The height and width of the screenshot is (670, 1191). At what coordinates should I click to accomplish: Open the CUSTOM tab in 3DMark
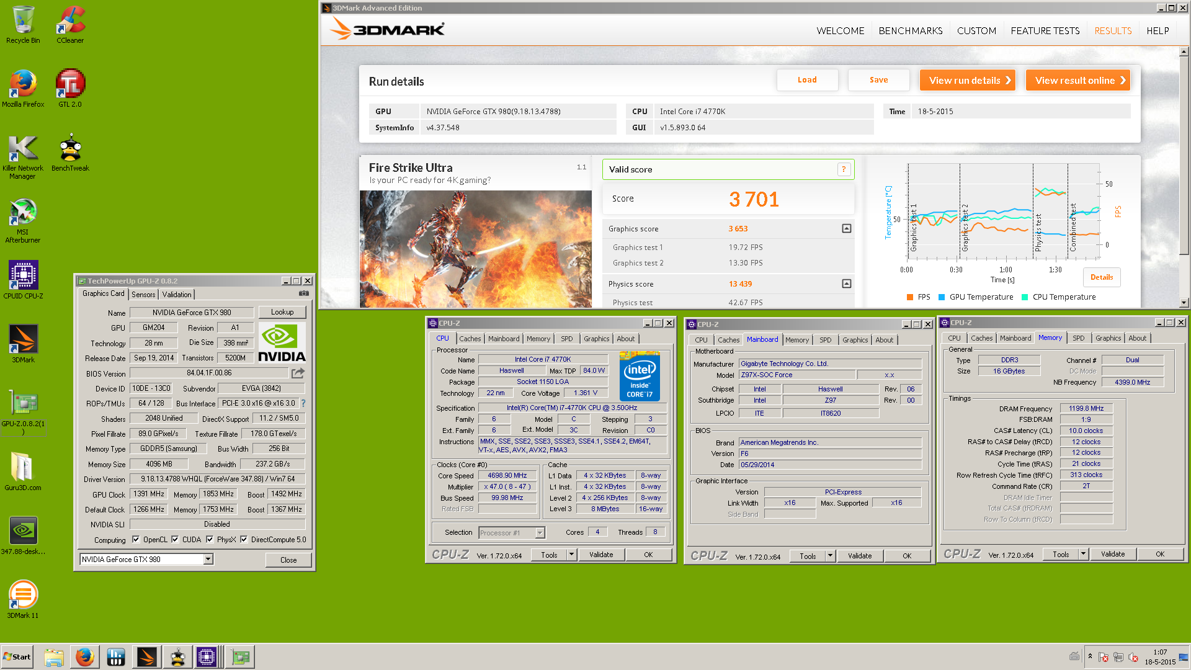coord(976,30)
